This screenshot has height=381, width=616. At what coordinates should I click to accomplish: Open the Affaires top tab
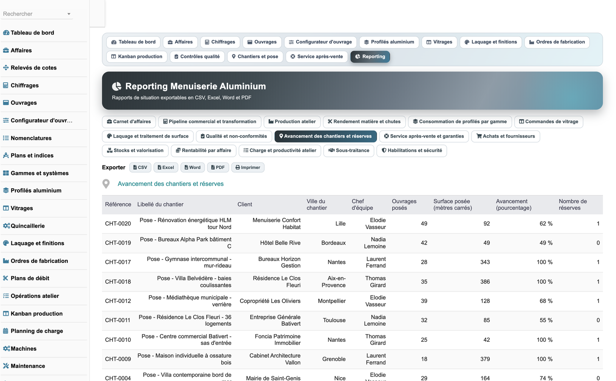pyautogui.click(x=180, y=42)
